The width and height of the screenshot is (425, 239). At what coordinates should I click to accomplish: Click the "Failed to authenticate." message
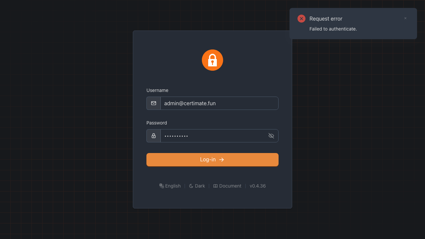click(x=333, y=29)
